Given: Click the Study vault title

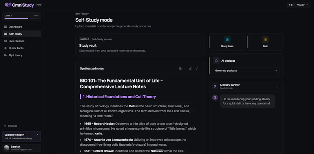Looking at the screenshot, I should click(x=88, y=46).
